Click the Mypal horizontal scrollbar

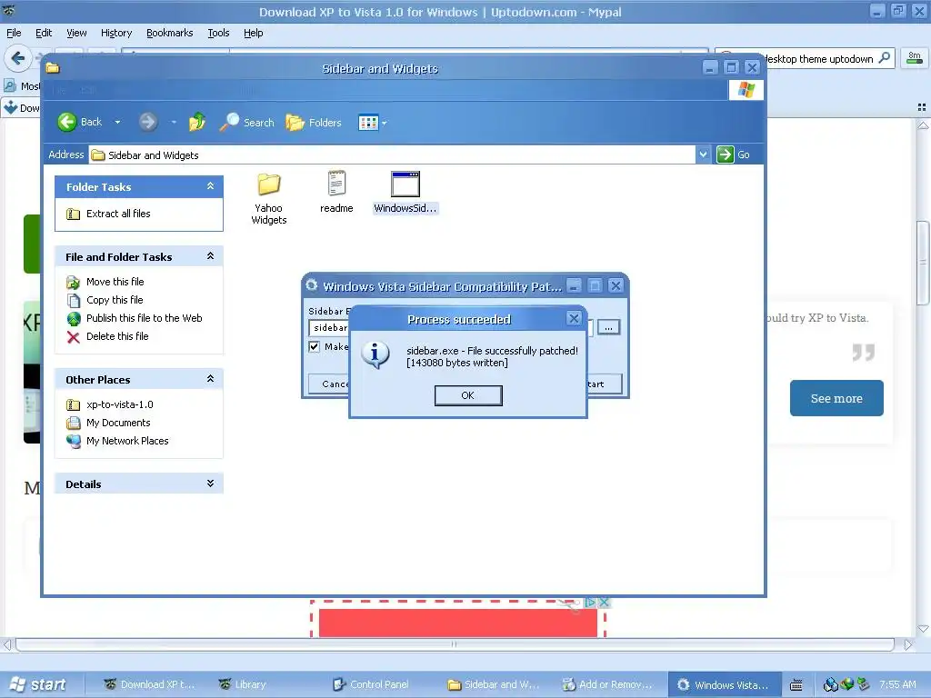click(455, 644)
